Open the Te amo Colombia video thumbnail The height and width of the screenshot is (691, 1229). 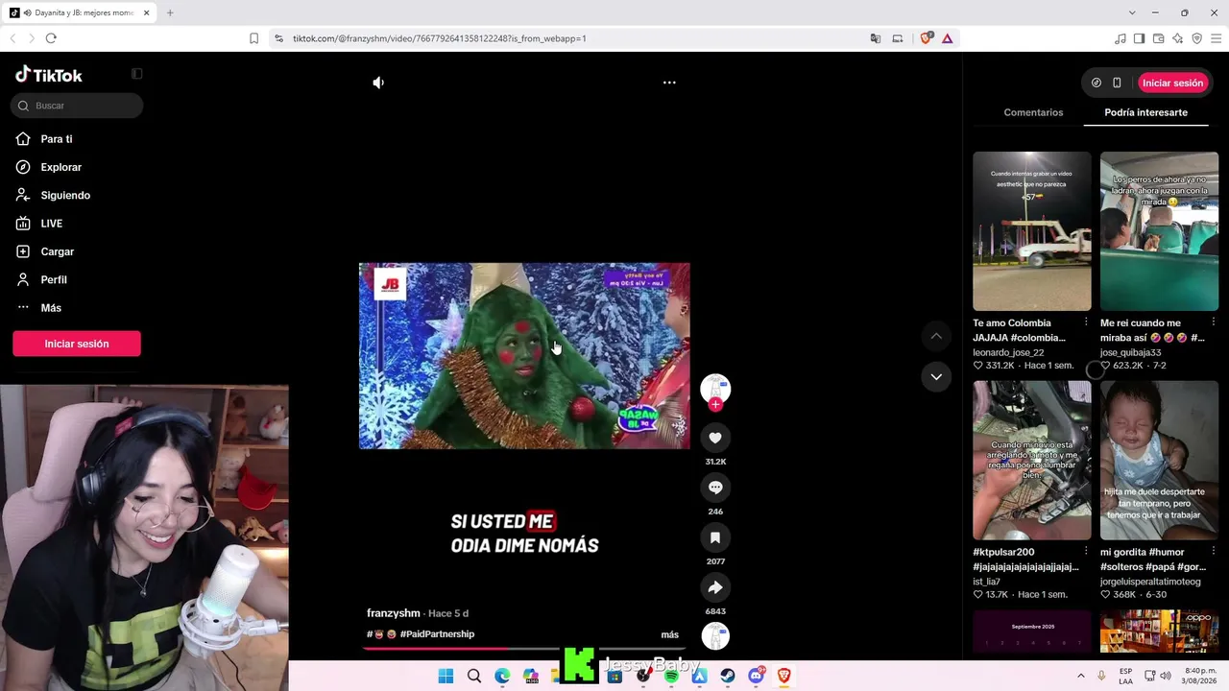point(1032,231)
